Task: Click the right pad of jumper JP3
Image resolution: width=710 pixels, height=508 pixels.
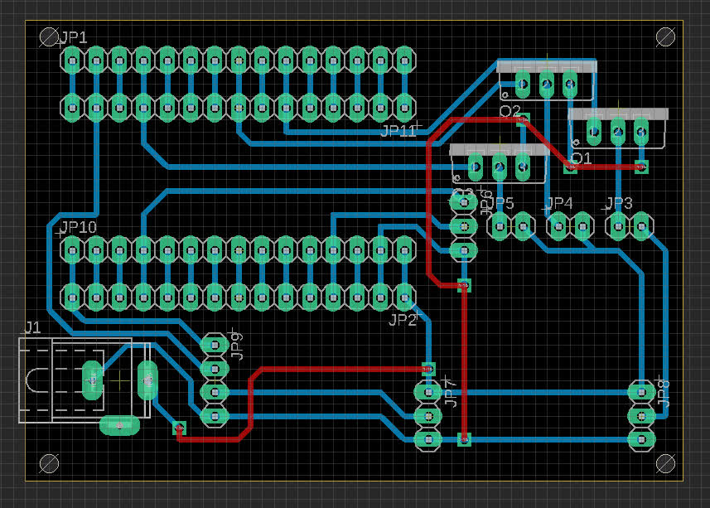Action: click(641, 226)
